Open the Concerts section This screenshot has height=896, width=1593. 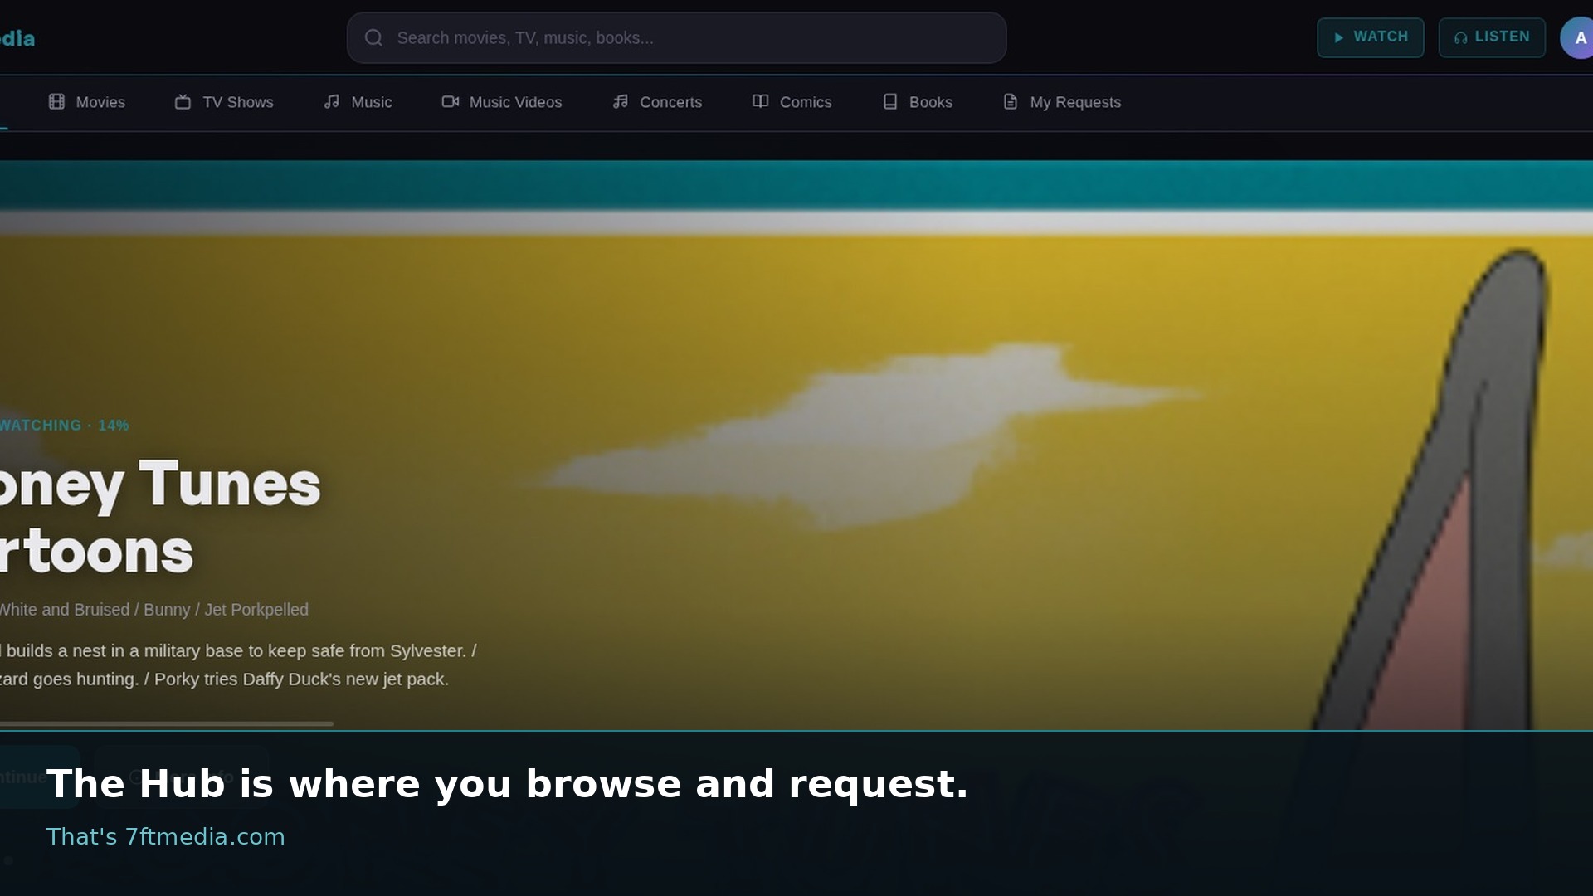coord(657,102)
